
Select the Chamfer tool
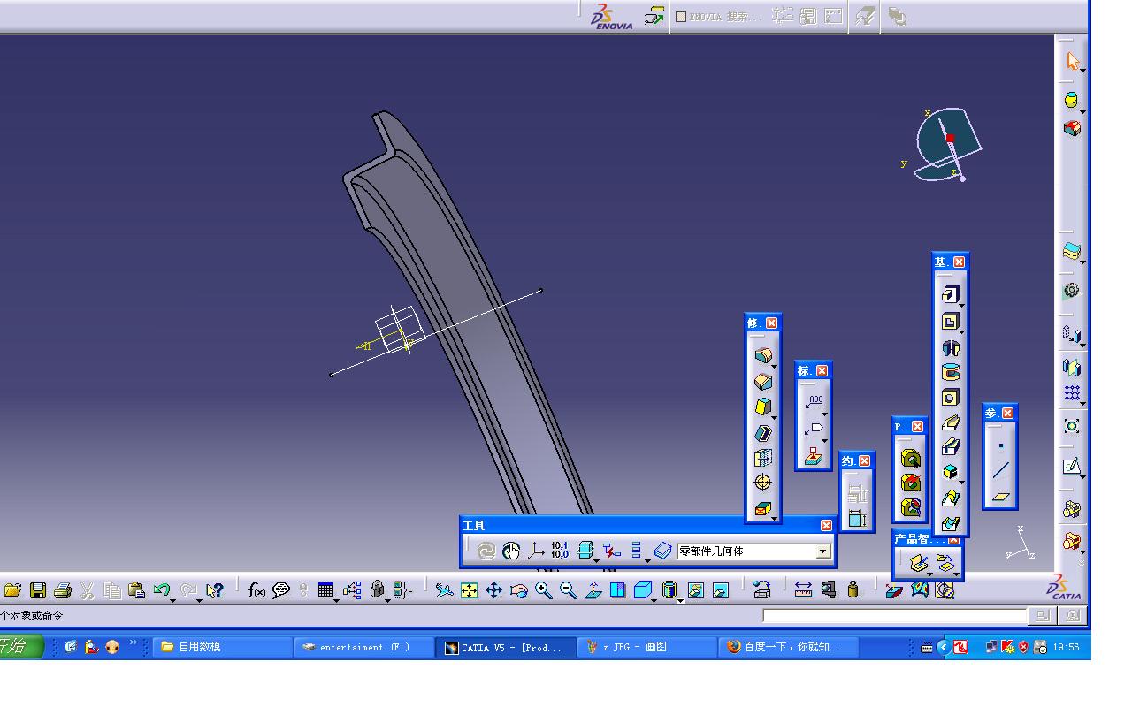point(762,382)
